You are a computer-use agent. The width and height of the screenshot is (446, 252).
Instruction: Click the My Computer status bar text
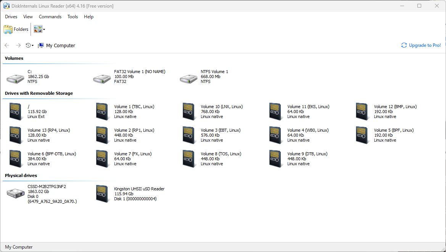[x=19, y=247]
